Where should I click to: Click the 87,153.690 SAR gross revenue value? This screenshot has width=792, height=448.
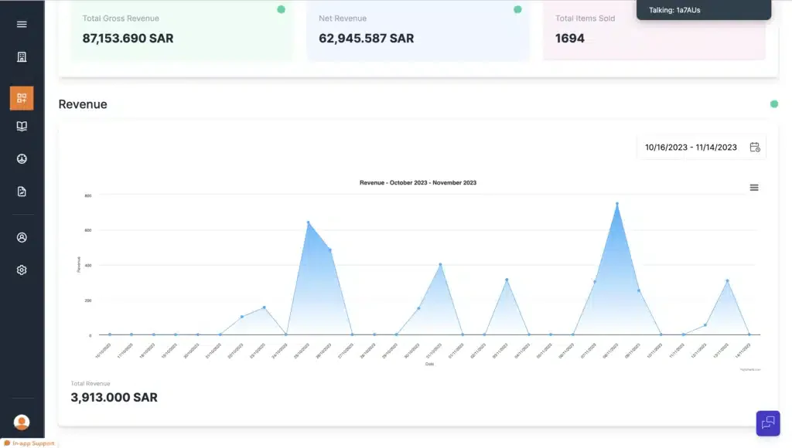click(128, 39)
